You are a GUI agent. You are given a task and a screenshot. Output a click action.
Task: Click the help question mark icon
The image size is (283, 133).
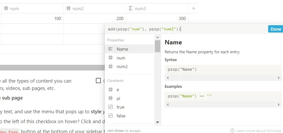[x=233, y=131]
